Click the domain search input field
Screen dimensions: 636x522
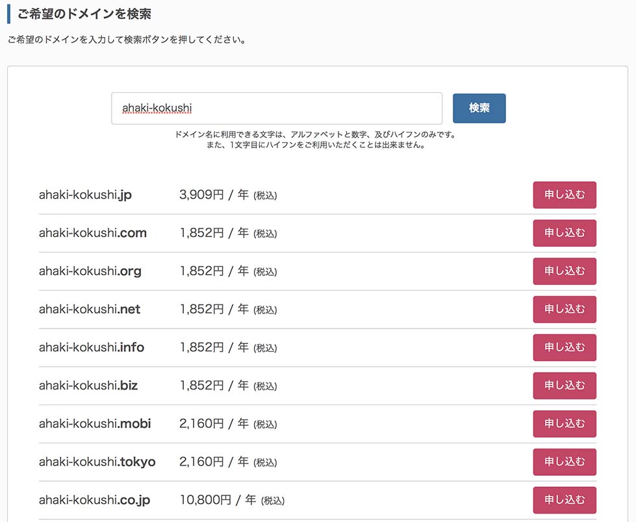277,108
